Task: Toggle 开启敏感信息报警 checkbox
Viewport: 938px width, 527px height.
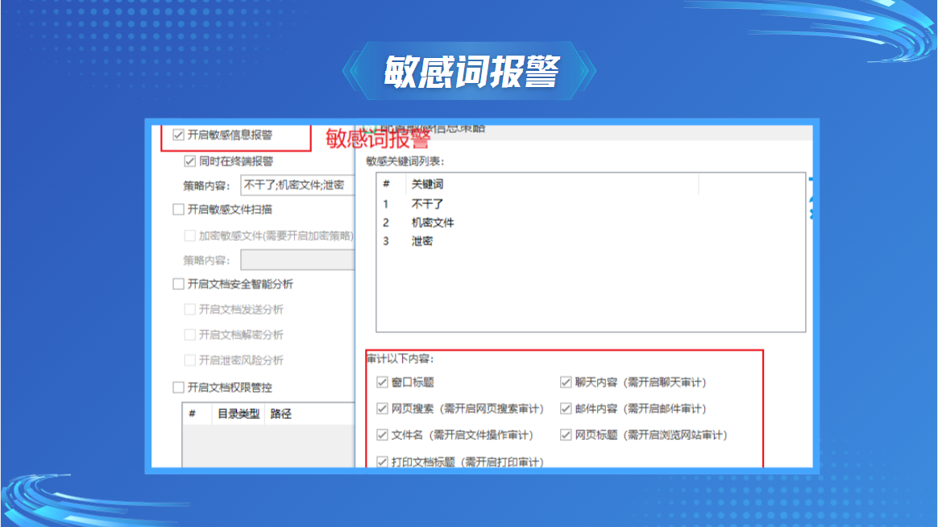Action: tap(178, 135)
